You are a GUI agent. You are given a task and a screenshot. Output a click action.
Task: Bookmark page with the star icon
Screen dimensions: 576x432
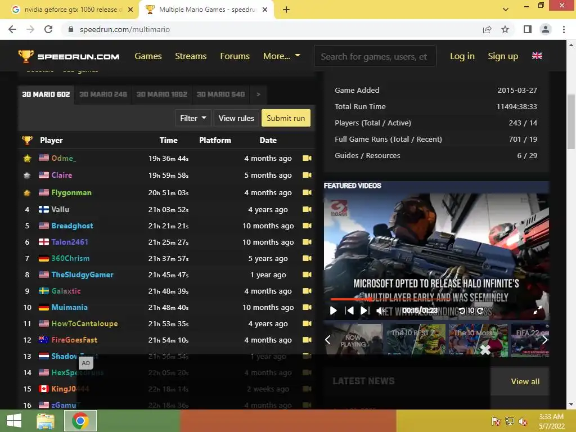[x=505, y=29]
